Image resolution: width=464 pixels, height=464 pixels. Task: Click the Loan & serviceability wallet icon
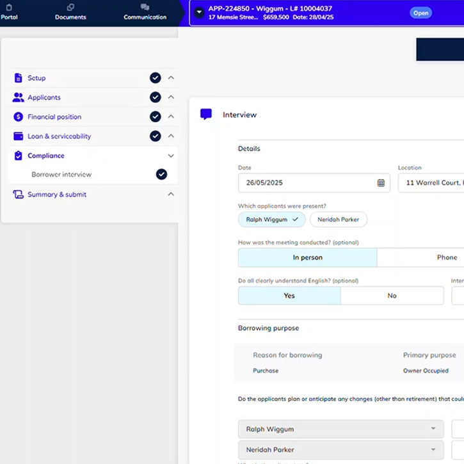click(18, 136)
